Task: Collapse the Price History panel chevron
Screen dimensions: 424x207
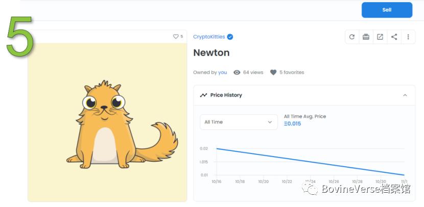Action: click(x=405, y=95)
